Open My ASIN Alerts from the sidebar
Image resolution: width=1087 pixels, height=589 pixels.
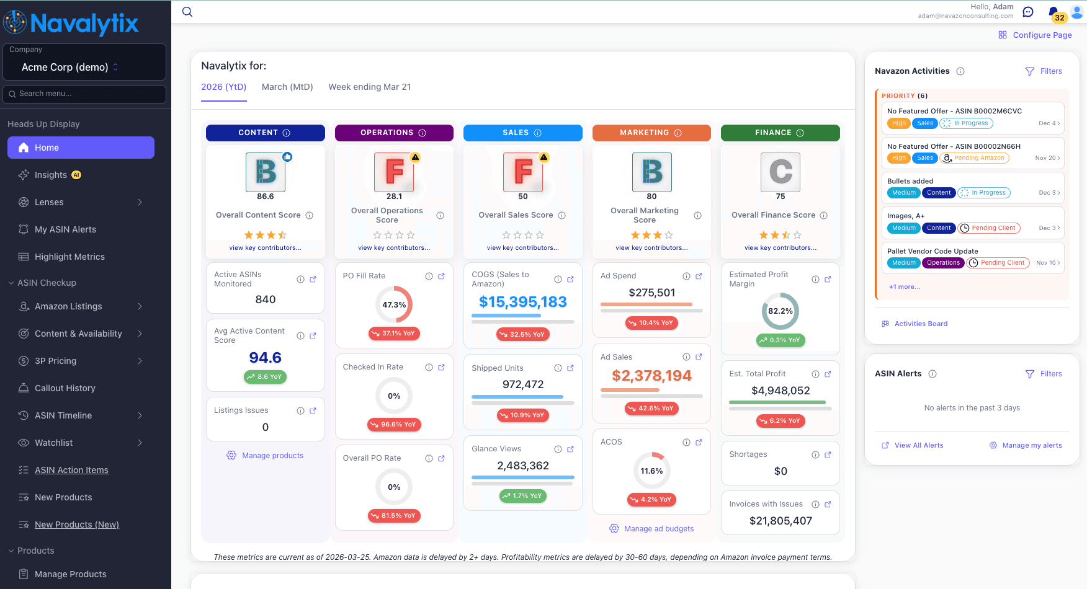65,229
